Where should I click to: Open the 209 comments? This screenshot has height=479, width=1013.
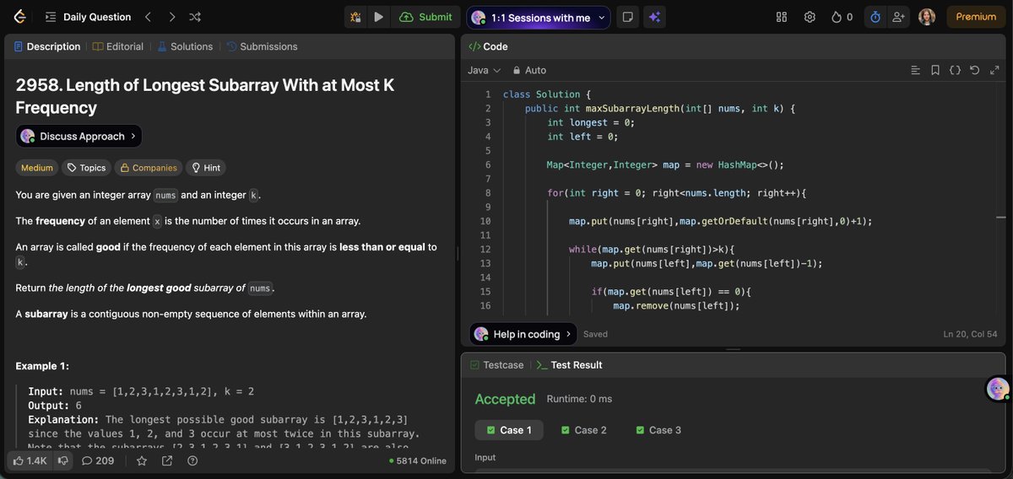click(x=98, y=460)
